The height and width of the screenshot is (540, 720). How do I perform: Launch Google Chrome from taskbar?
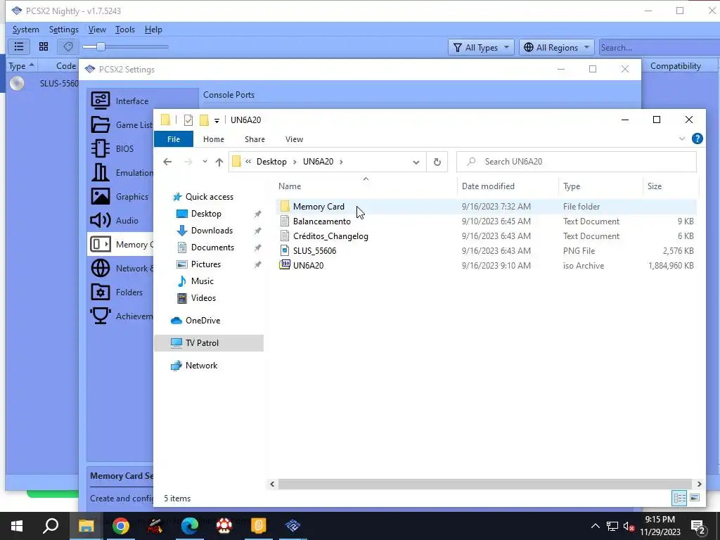[120, 526]
